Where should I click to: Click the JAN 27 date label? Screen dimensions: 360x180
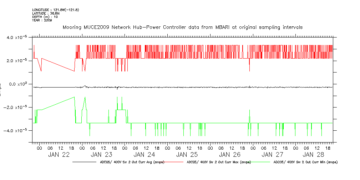coord(272,155)
